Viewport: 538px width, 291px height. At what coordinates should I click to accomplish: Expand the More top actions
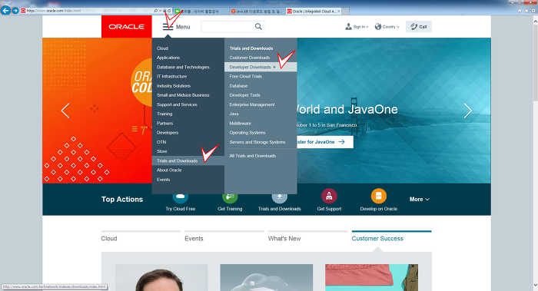(x=420, y=199)
